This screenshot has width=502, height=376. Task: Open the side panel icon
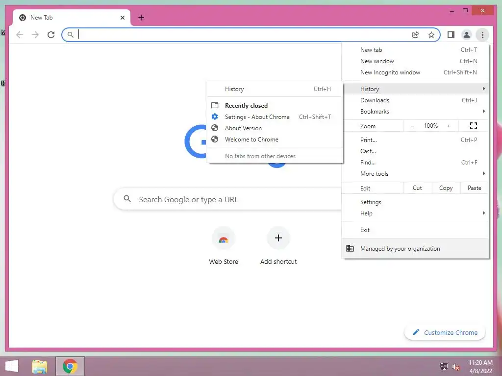pos(451,35)
